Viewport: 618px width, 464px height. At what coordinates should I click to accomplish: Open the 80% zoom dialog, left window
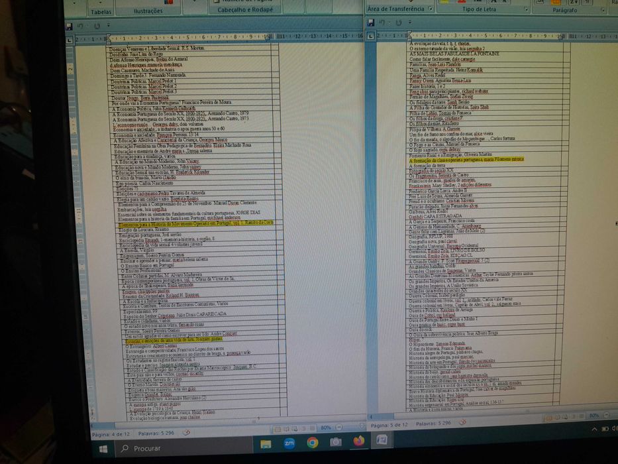coord(325,428)
